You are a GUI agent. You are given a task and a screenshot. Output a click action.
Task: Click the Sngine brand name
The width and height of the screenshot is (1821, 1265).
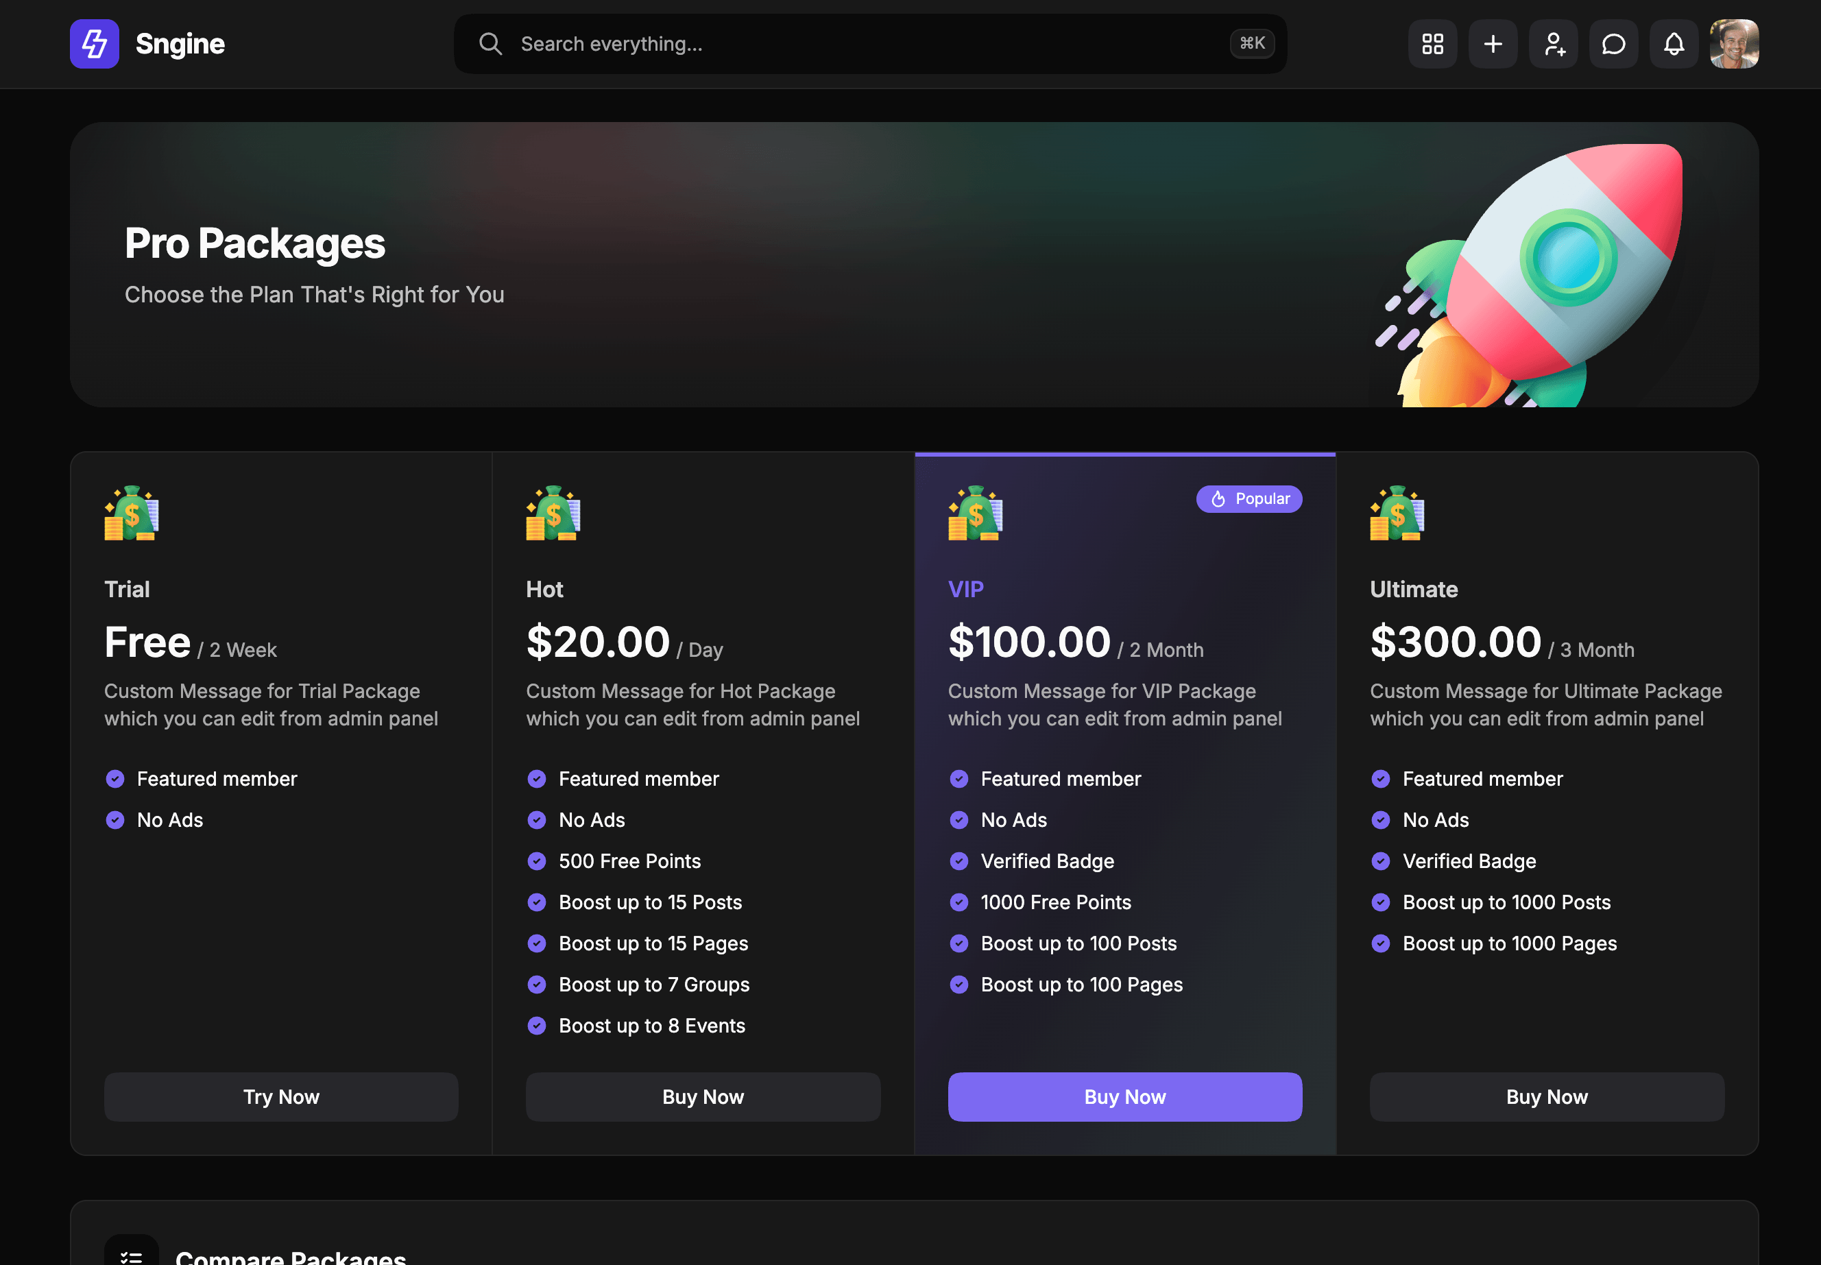pos(180,45)
